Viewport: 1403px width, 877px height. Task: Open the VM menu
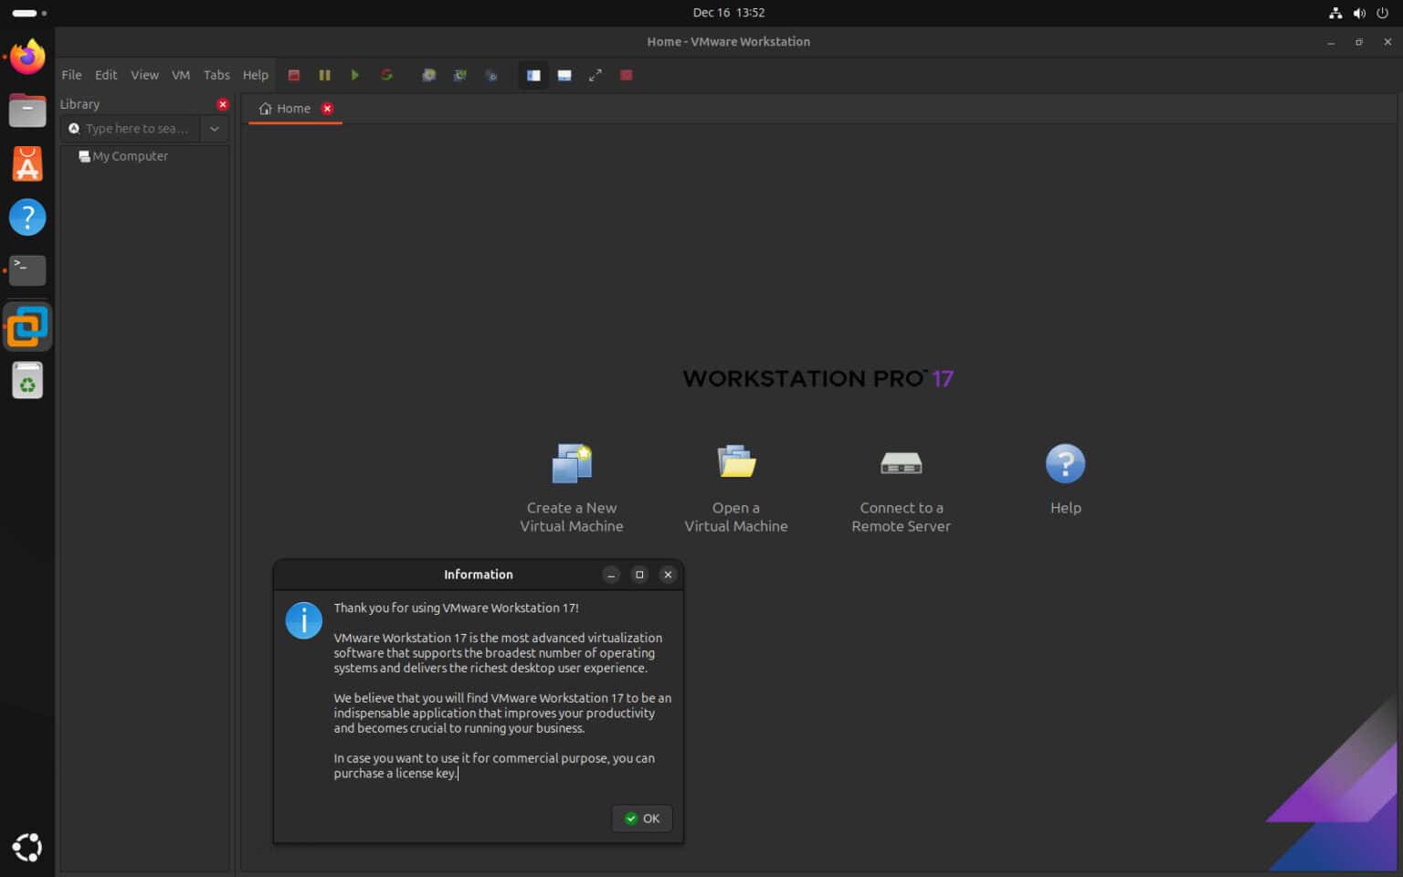coord(180,75)
